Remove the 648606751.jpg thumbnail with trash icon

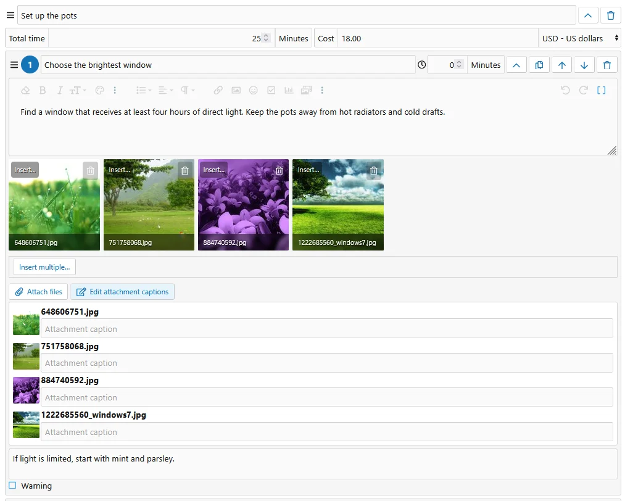[x=91, y=170]
